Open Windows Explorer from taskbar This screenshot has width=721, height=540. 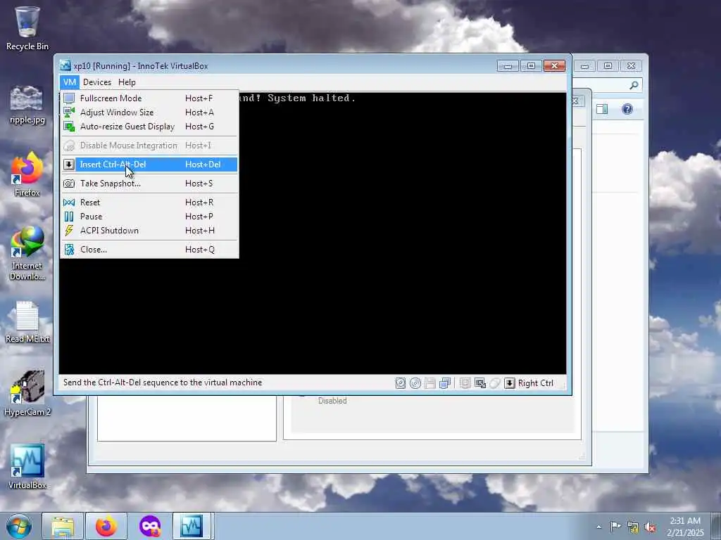tap(63, 526)
